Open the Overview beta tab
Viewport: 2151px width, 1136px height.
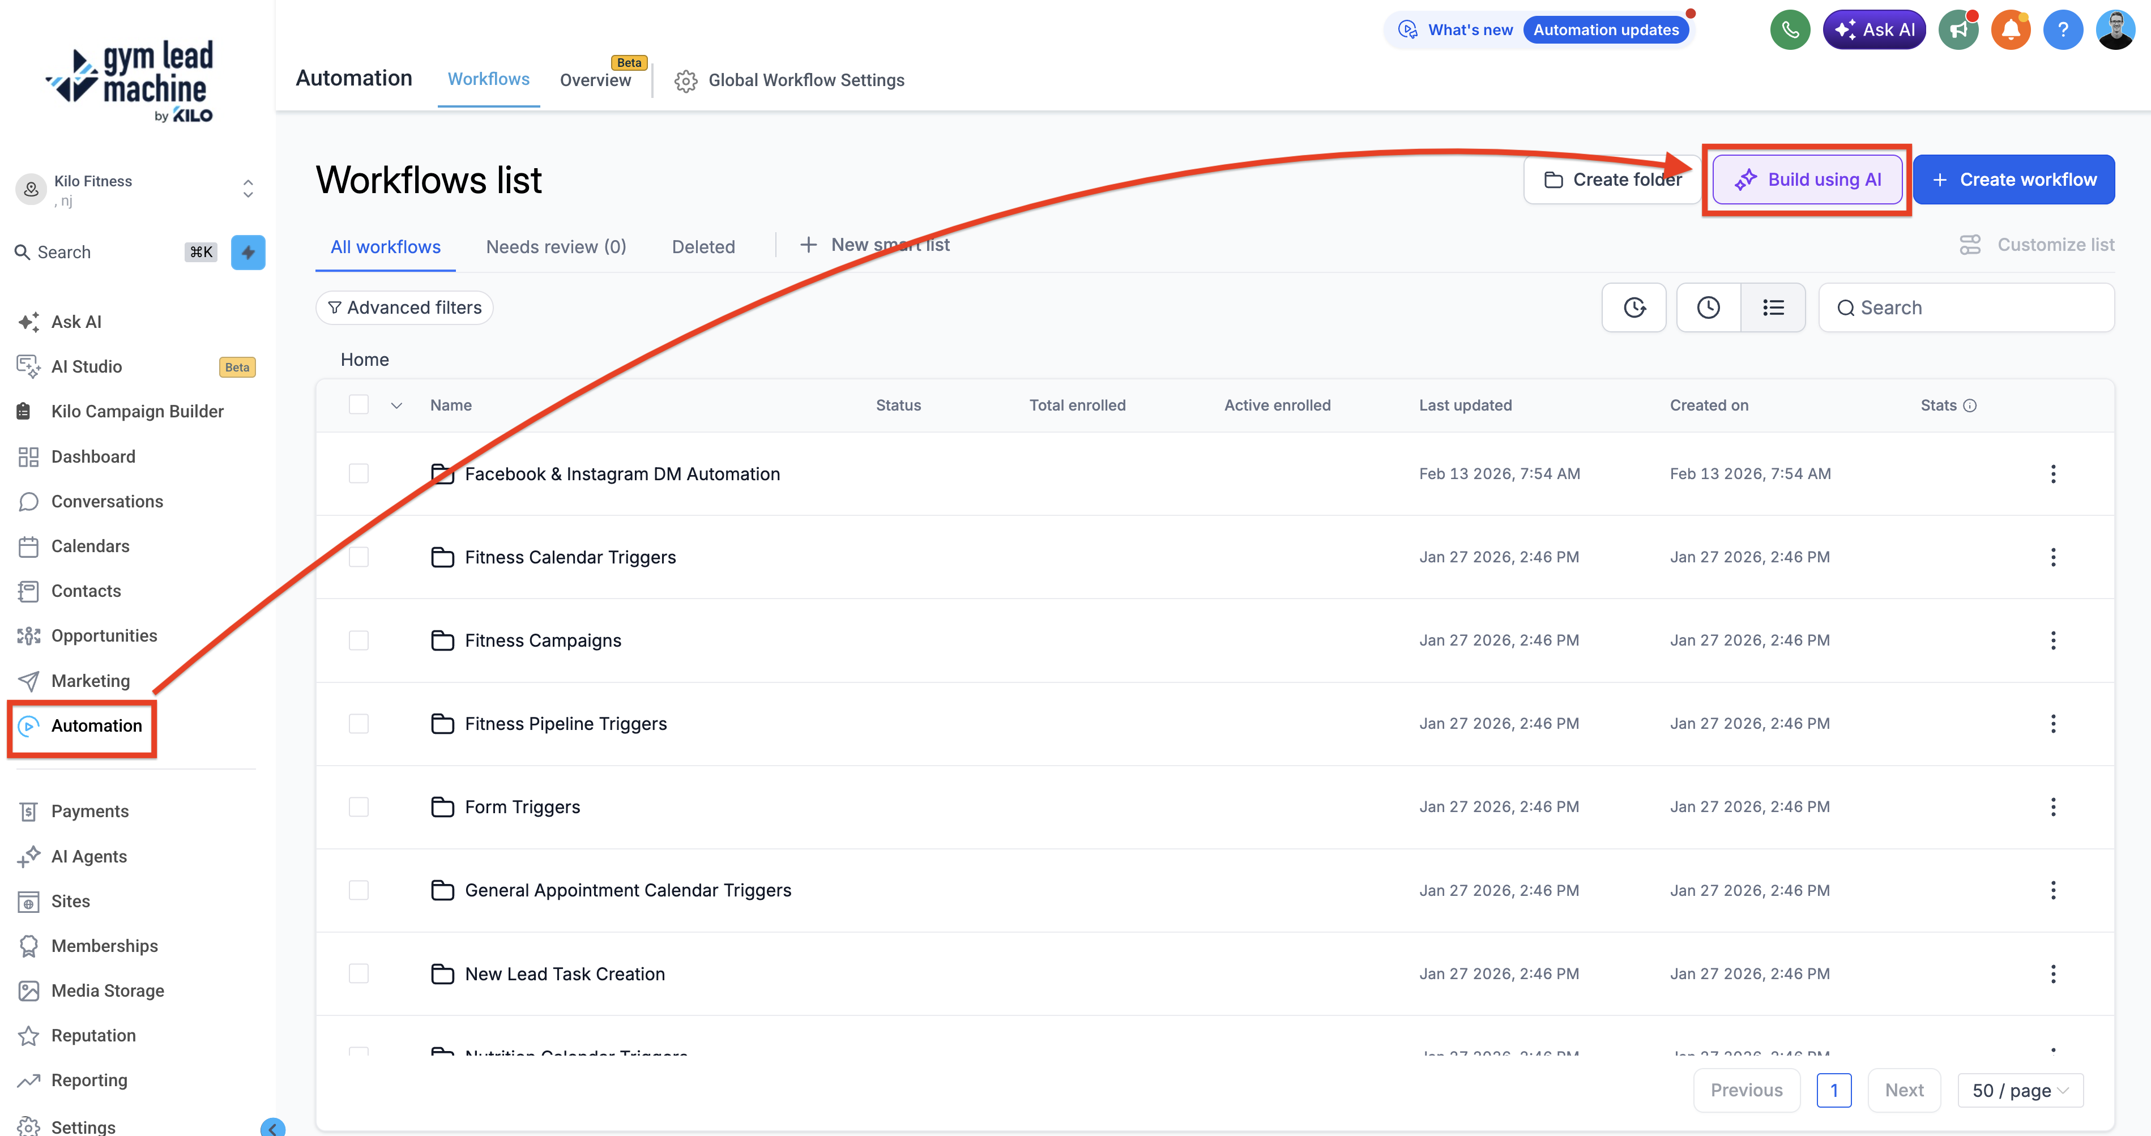(595, 79)
